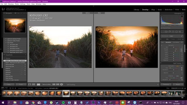Click the Paste button
The image size is (187, 105).
pos(21,84)
